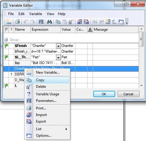Open the List submenu arrow

66,129
